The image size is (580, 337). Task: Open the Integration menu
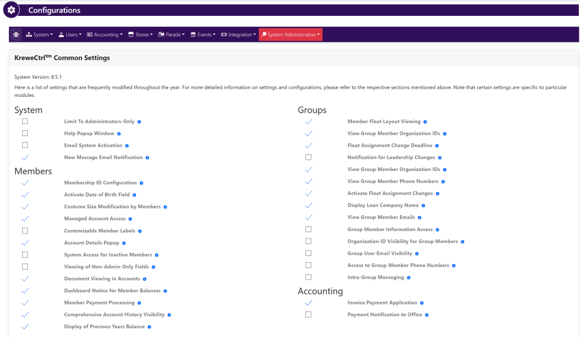tap(238, 35)
